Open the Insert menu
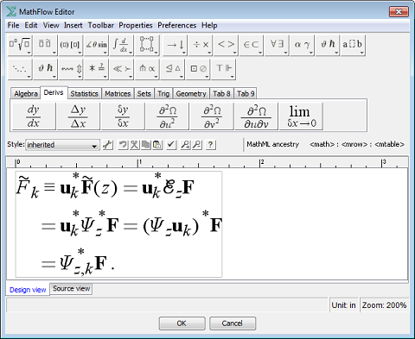The height and width of the screenshot is (339, 415). pyautogui.click(x=73, y=25)
